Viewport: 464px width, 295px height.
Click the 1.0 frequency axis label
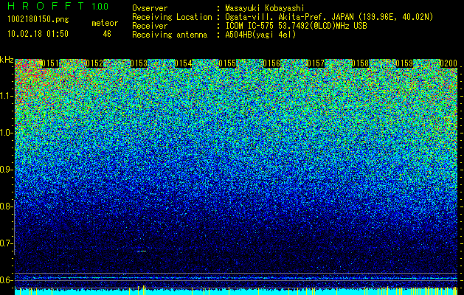7,133
